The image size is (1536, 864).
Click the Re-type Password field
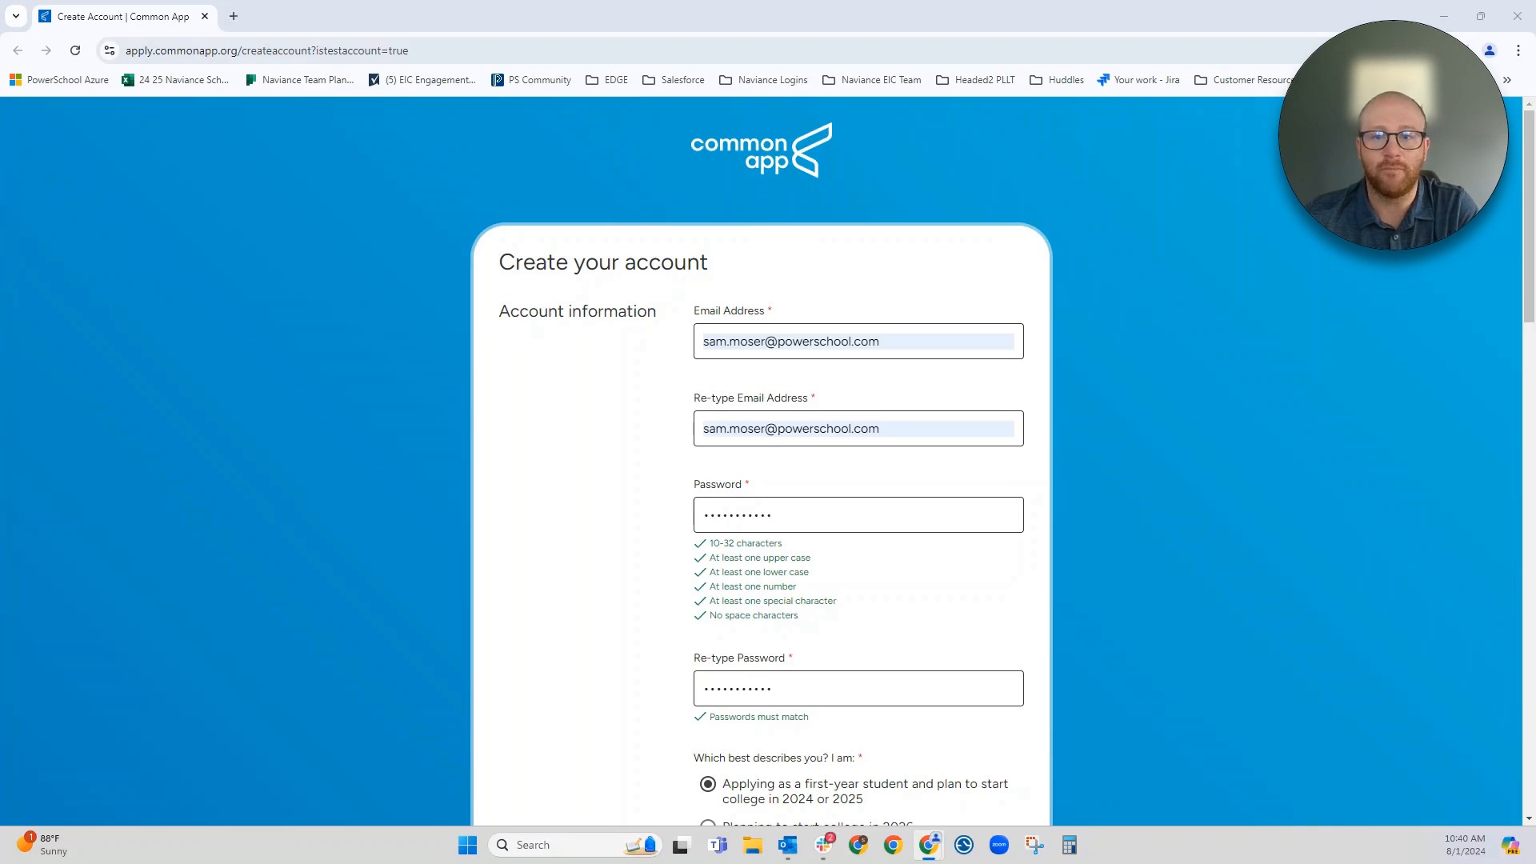(x=858, y=689)
